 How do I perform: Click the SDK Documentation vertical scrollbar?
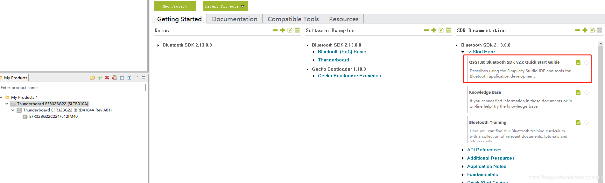point(601,111)
